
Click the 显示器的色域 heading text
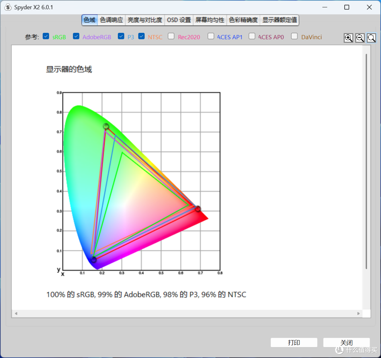click(x=69, y=69)
